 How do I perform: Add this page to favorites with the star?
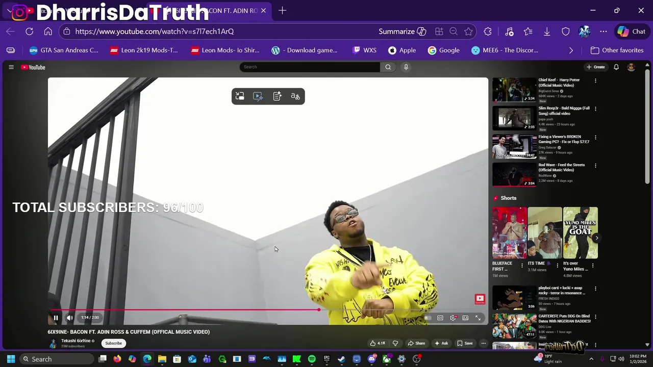(468, 32)
